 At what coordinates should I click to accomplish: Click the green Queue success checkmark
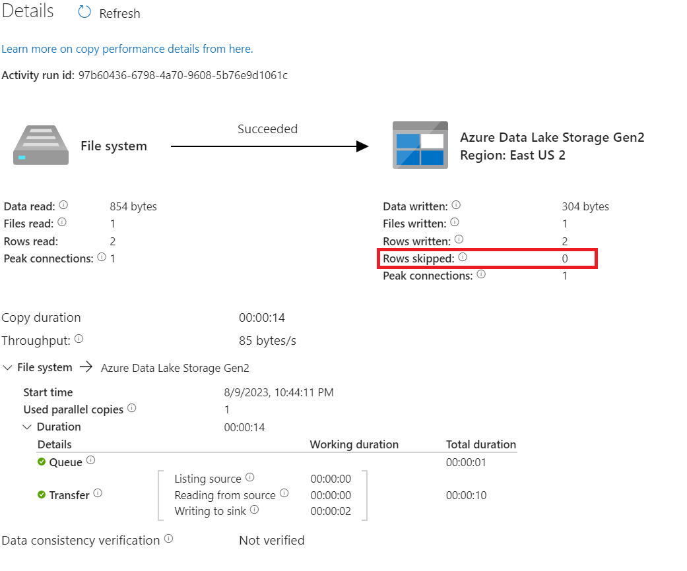tap(42, 462)
